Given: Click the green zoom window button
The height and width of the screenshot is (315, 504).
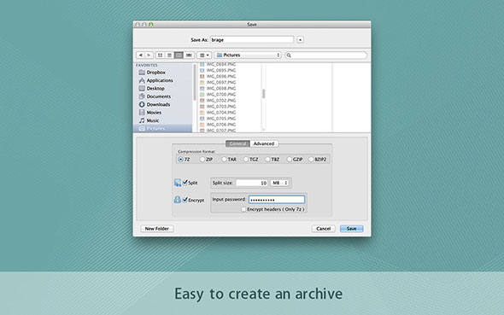Looking at the screenshot, I should [150, 25].
